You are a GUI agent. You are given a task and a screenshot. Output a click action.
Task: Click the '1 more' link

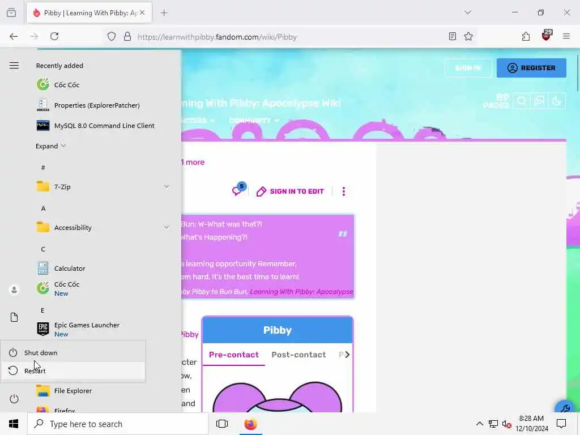click(193, 162)
